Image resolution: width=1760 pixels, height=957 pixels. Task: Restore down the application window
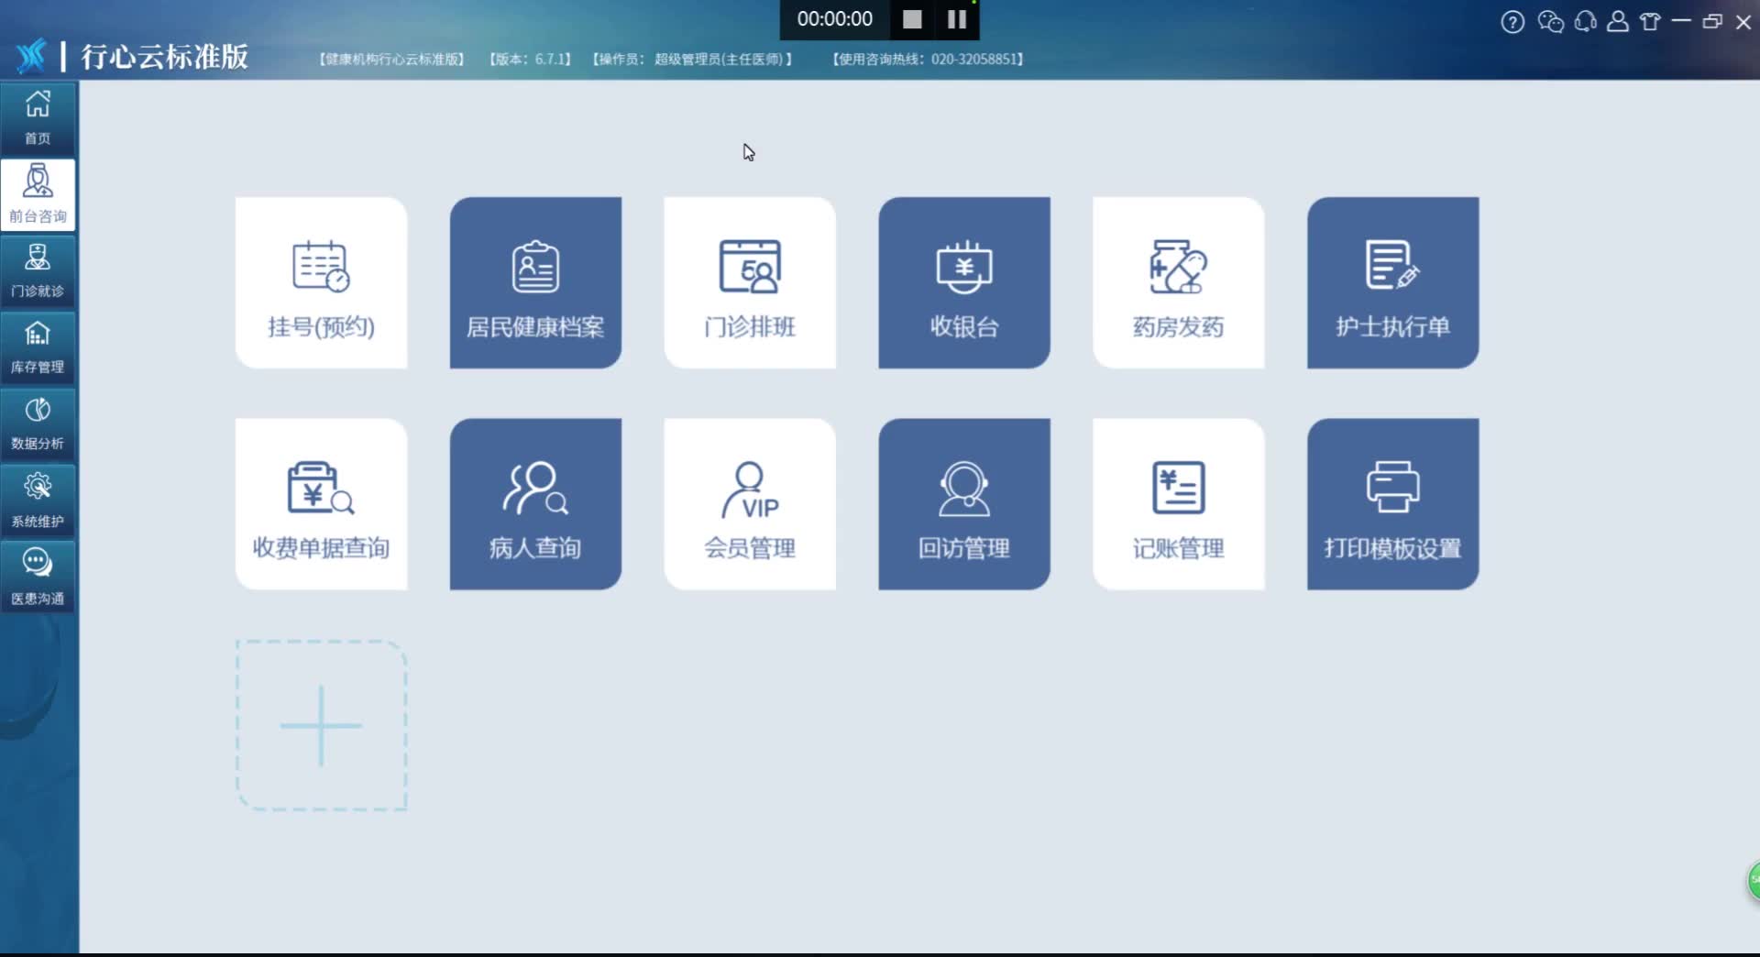[x=1712, y=21]
